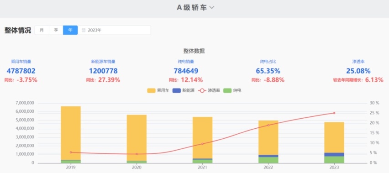Toggle the 乘用车 legend series
This screenshot has width=389, height=173.
158,91
